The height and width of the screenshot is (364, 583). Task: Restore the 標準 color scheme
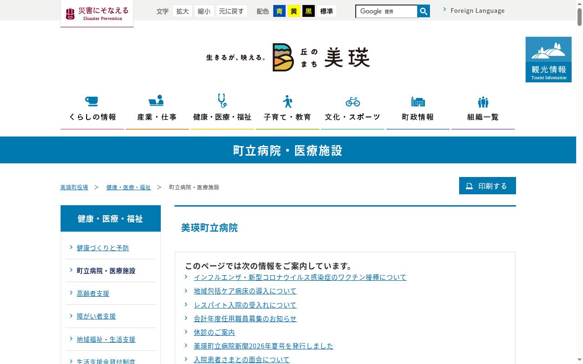tap(327, 11)
